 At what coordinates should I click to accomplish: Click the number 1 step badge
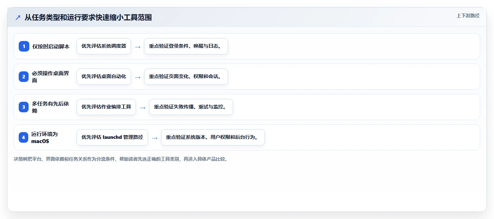[24, 46]
